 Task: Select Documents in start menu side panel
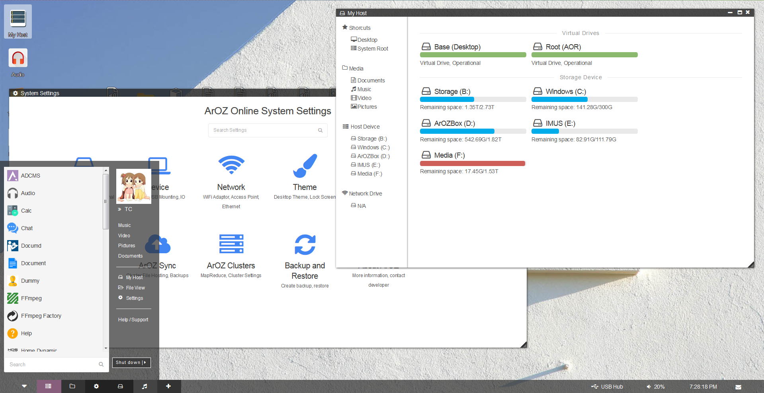pos(130,256)
